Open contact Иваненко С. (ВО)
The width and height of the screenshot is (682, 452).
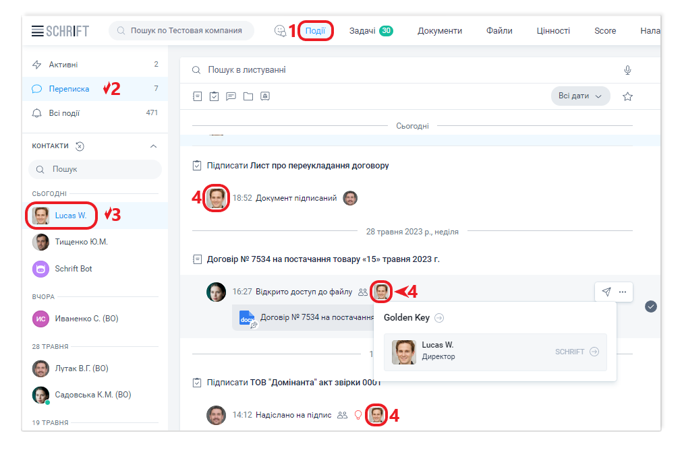95,319
